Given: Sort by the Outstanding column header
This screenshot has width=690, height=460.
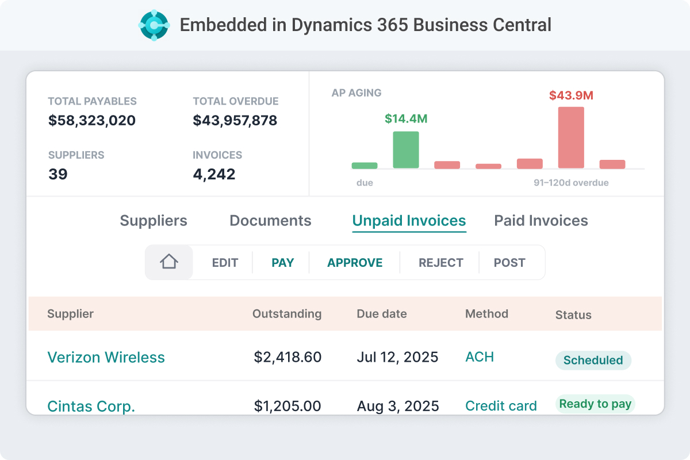Looking at the screenshot, I should [287, 314].
